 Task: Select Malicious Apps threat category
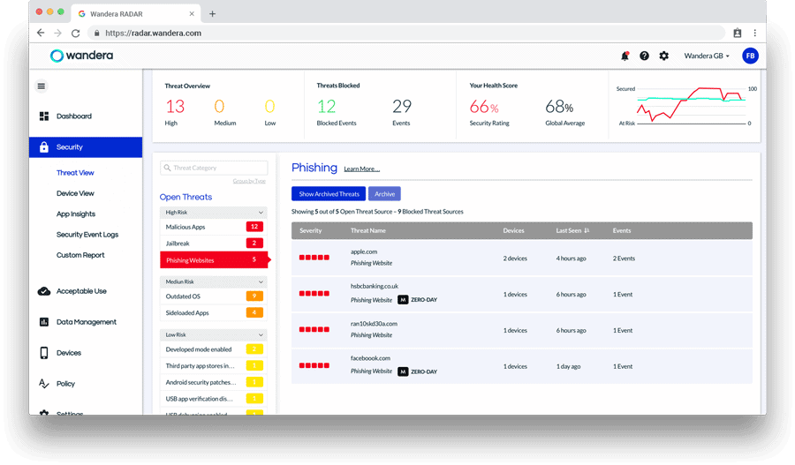click(x=214, y=227)
